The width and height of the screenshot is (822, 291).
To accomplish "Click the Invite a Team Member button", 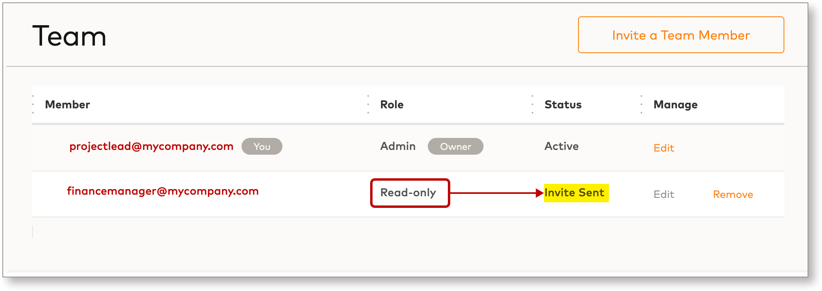I will [681, 35].
